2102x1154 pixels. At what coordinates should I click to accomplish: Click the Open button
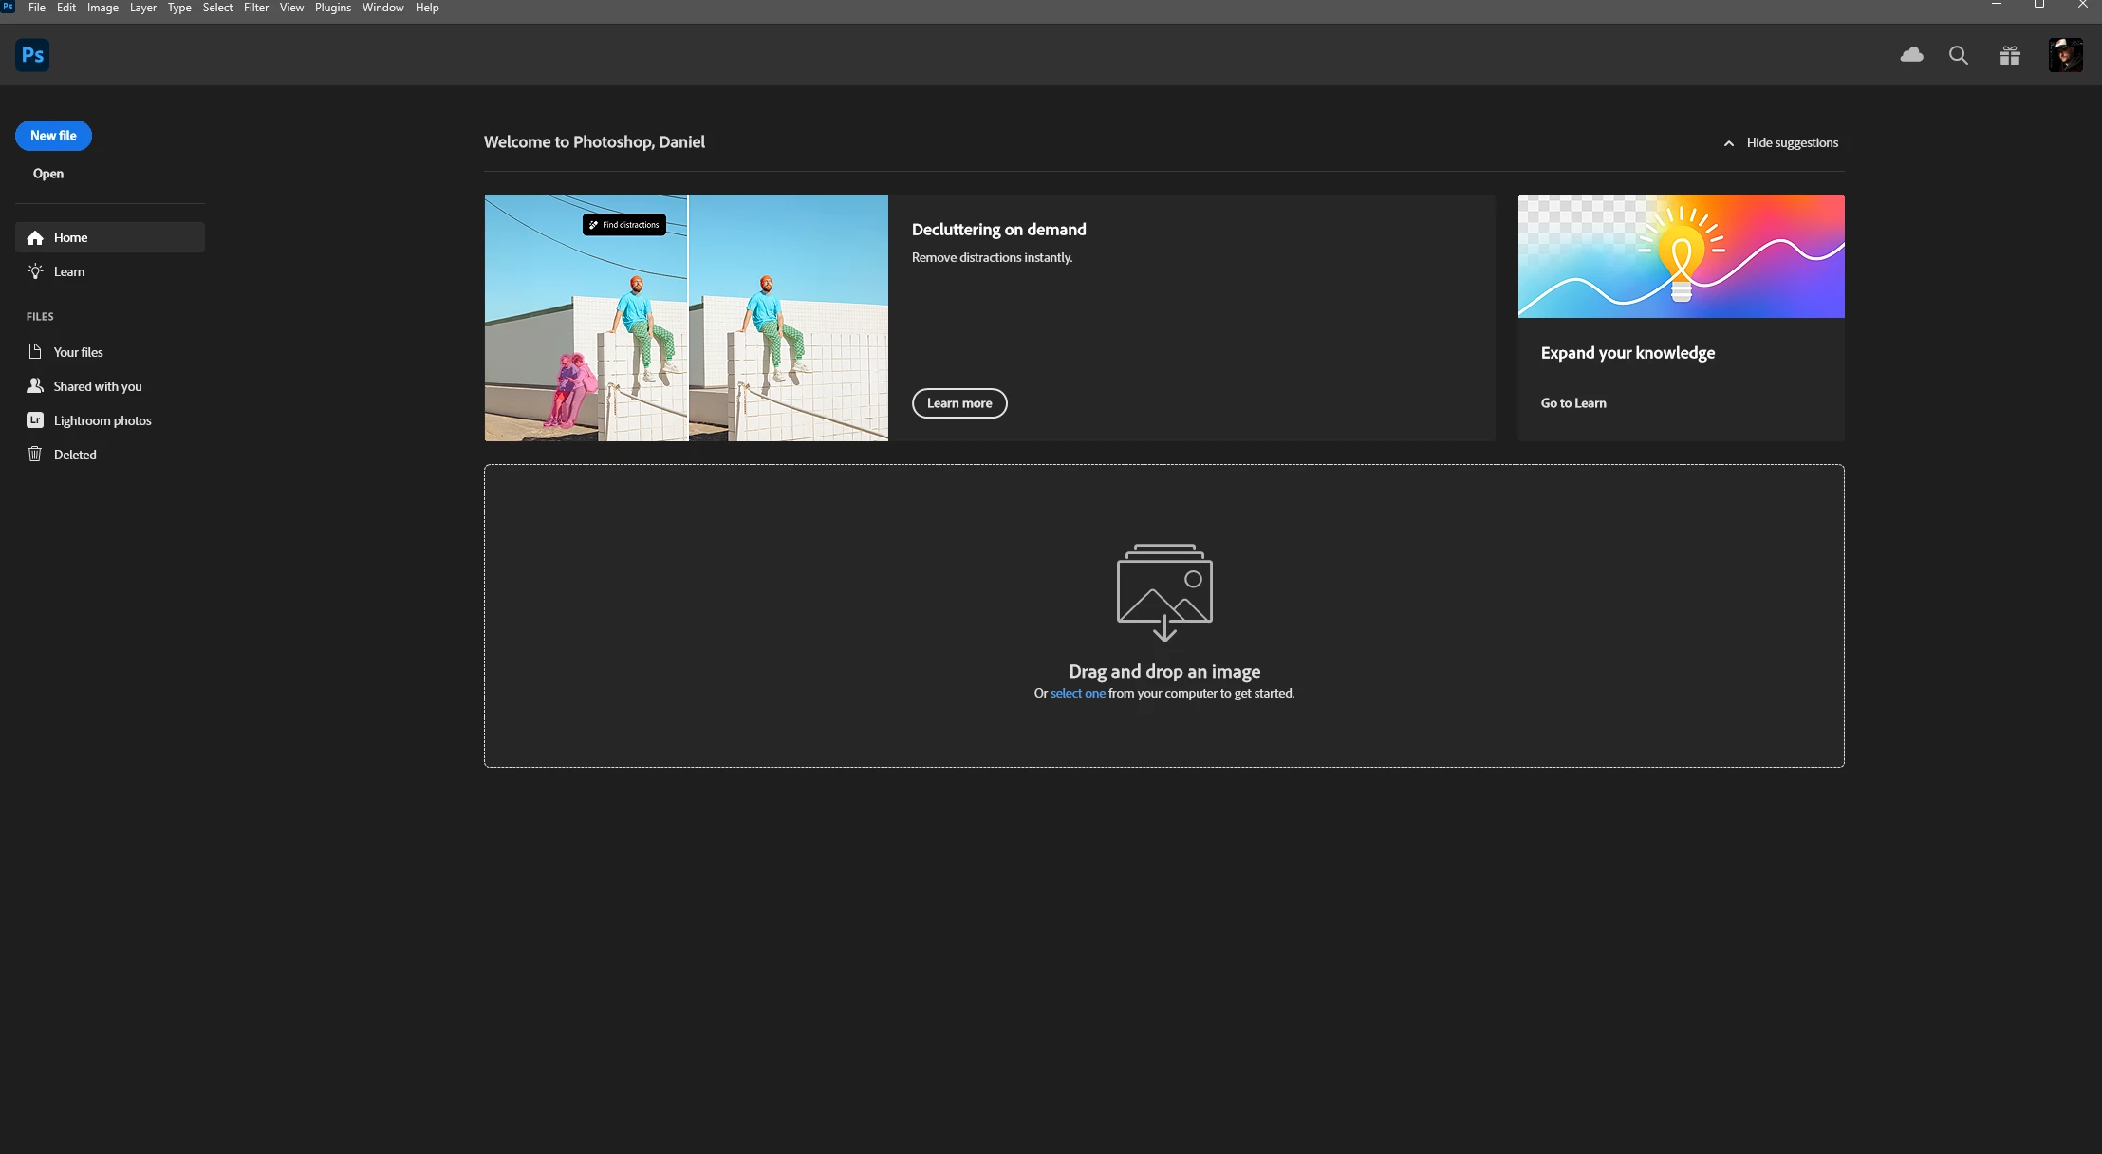[48, 174]
